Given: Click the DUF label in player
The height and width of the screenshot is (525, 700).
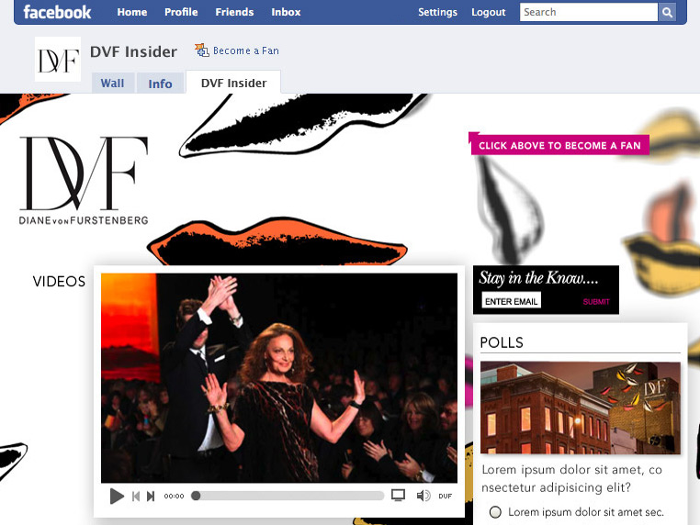Looking at the screenshot, I should [446, 496].
